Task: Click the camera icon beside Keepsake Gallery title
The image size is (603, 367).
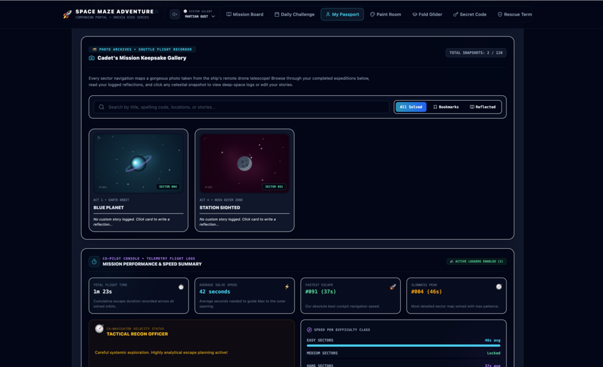Action: pyautogui.click(x=92, y=58)
